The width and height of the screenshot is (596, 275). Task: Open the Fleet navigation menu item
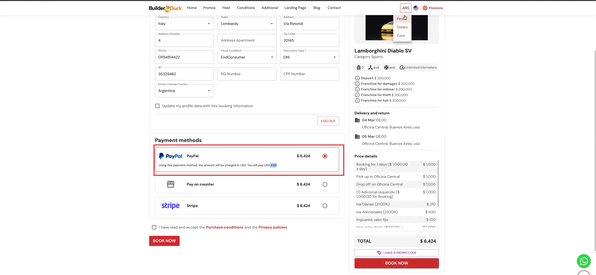[x=226, y=8]
